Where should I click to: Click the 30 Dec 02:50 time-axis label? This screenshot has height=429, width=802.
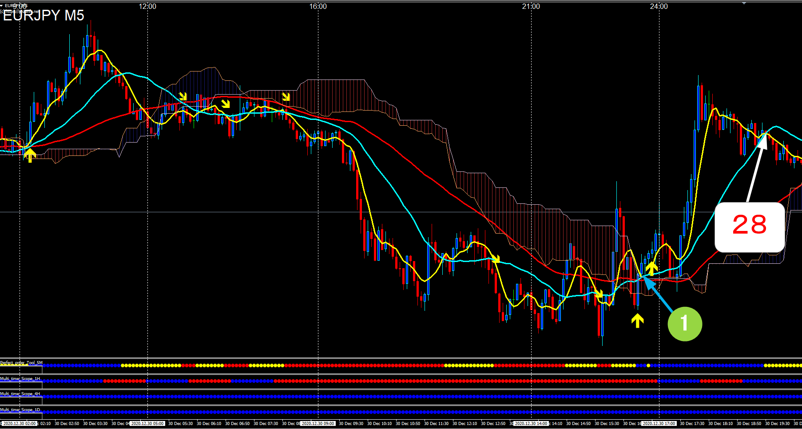tap(67, 424)
